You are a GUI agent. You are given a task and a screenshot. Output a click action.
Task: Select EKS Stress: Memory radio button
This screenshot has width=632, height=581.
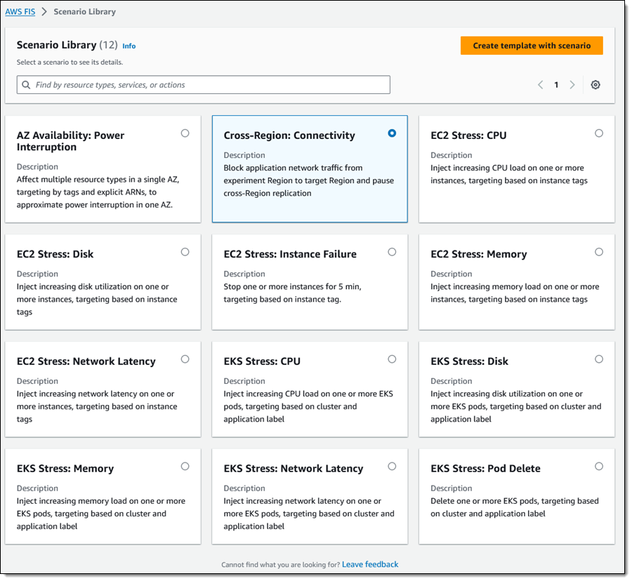coord(185,466)
